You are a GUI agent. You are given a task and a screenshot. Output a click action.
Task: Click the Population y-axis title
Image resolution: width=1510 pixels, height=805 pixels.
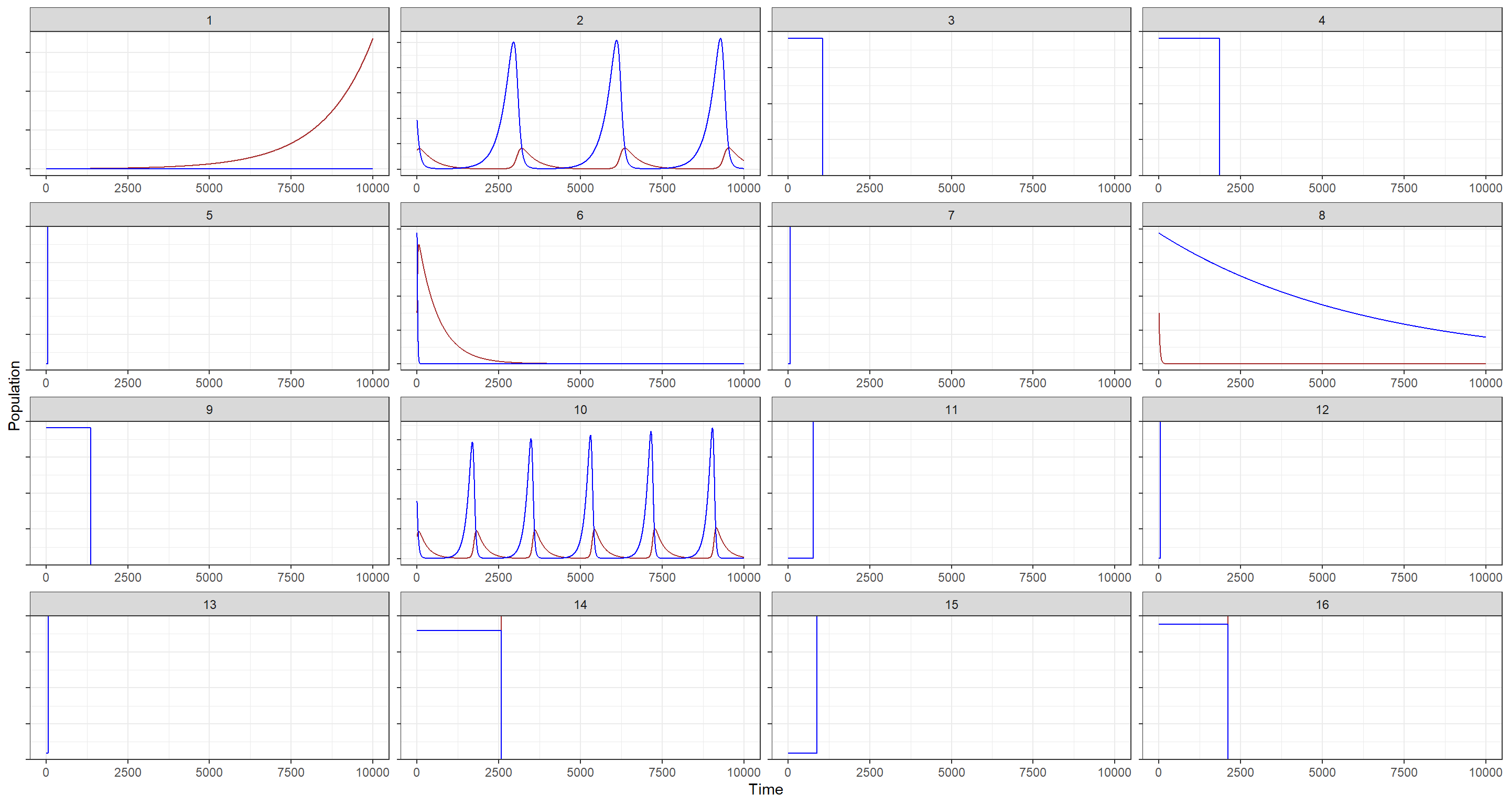click(14, 396)
